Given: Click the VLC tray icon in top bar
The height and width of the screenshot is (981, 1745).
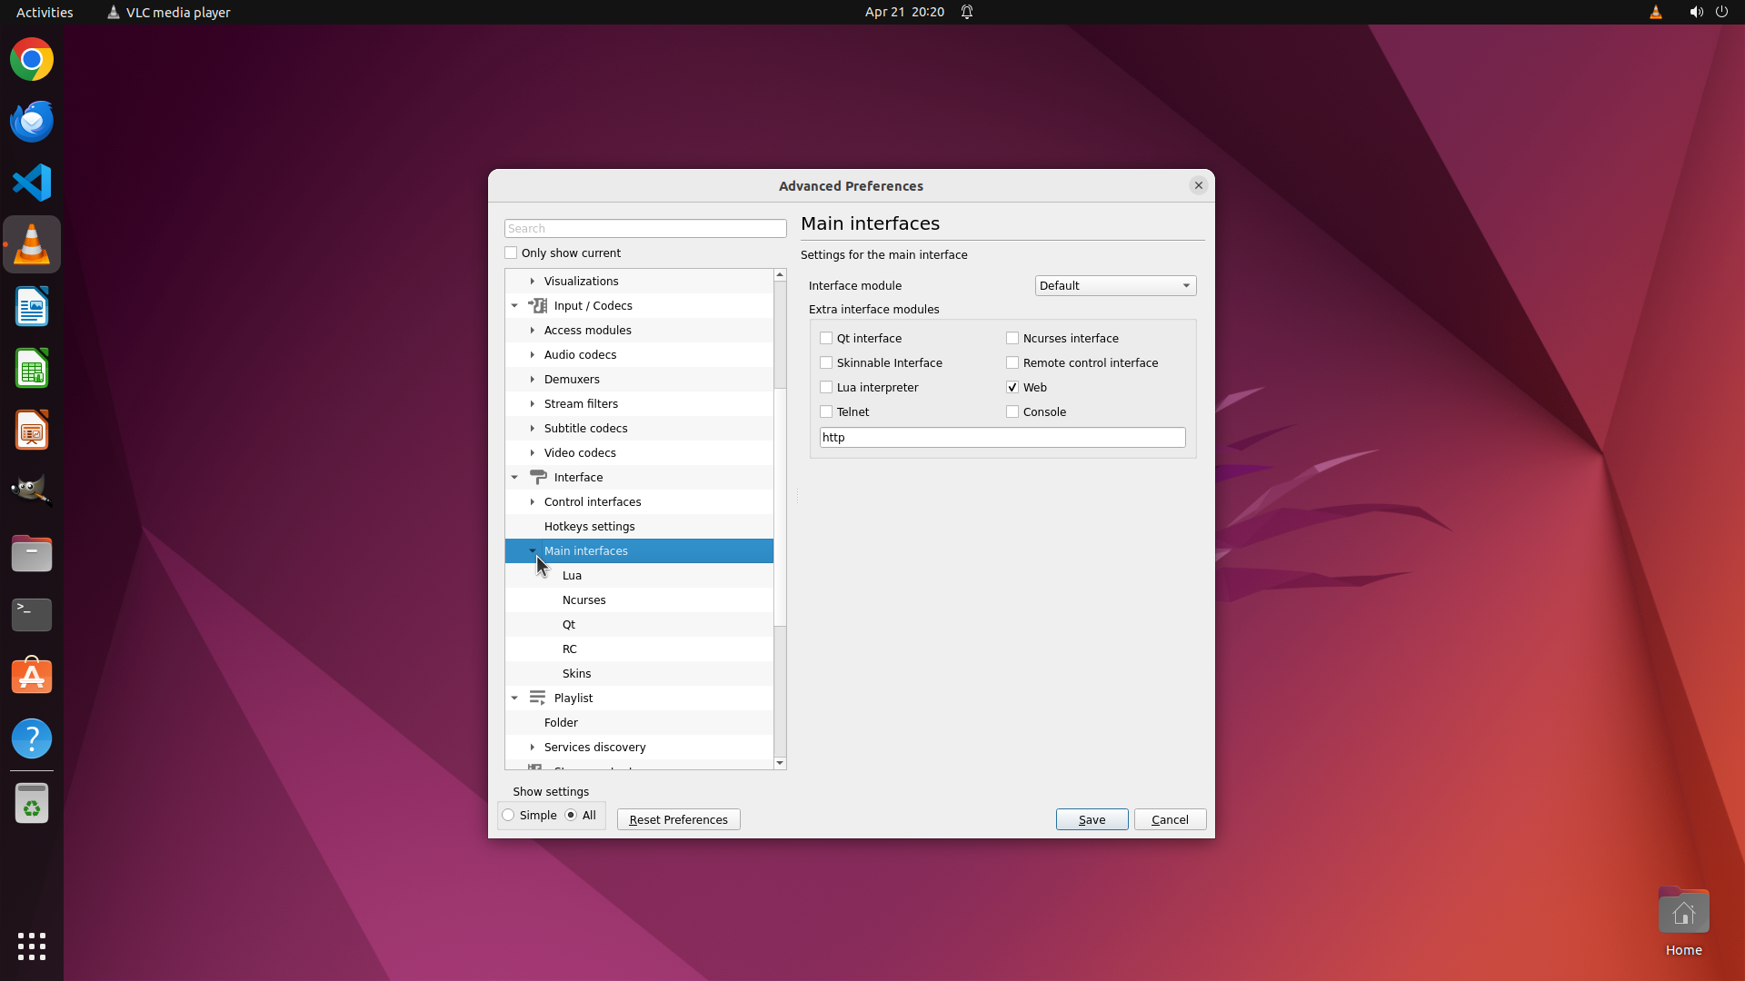Looking at the screenshot, I should [x=1655, y=12].
